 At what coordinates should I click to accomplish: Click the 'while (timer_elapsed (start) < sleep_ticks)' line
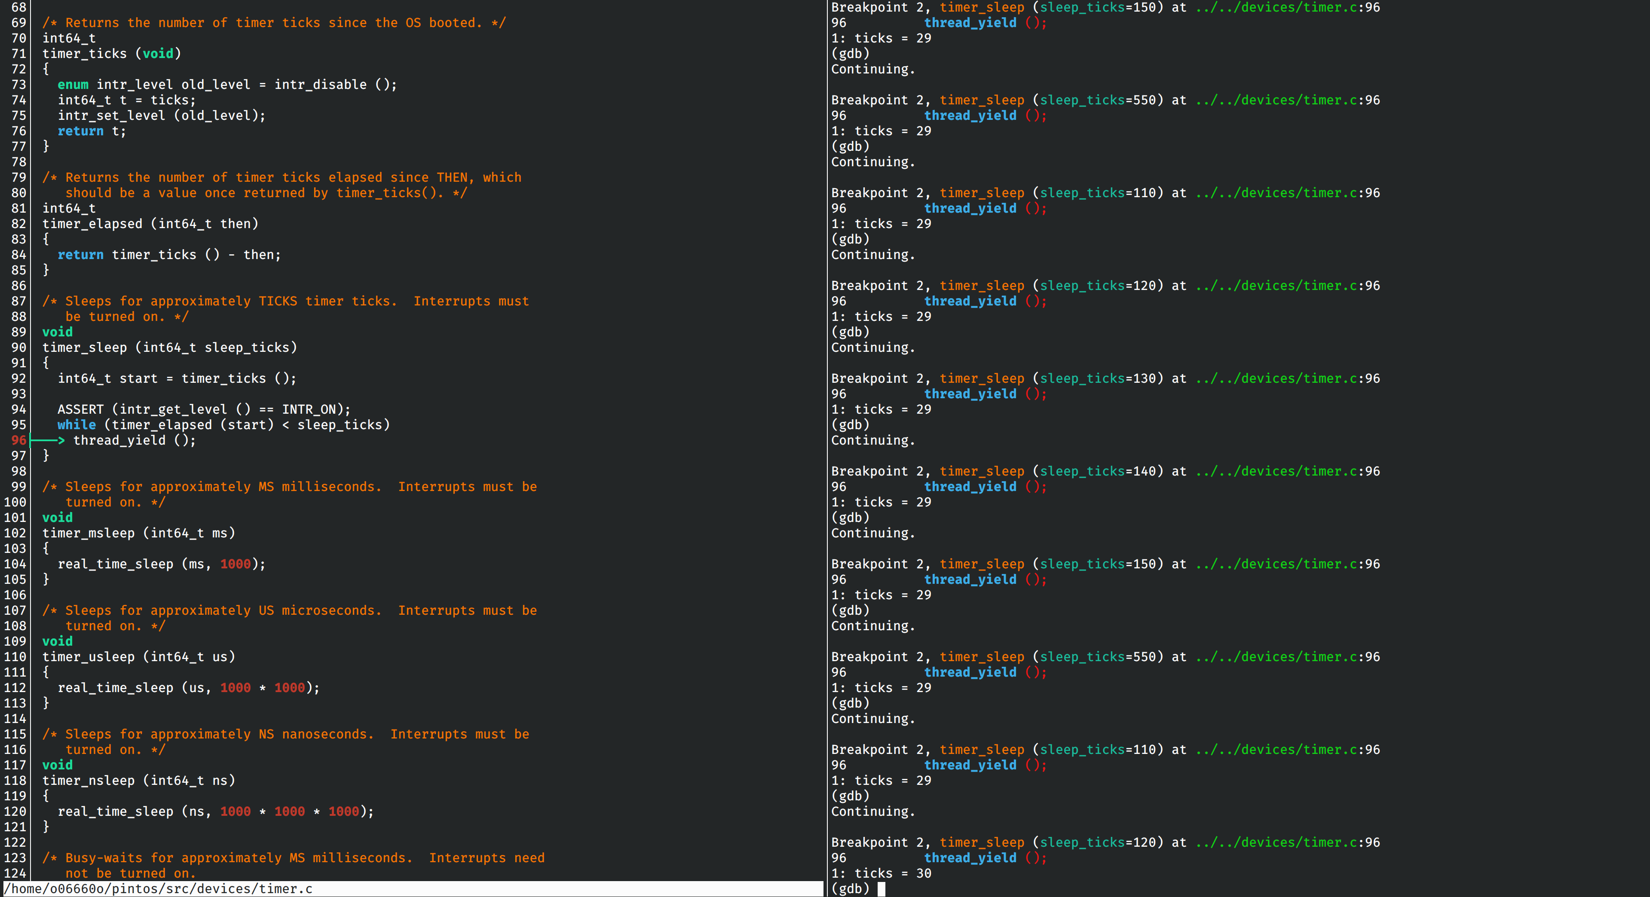pos(223,425)
